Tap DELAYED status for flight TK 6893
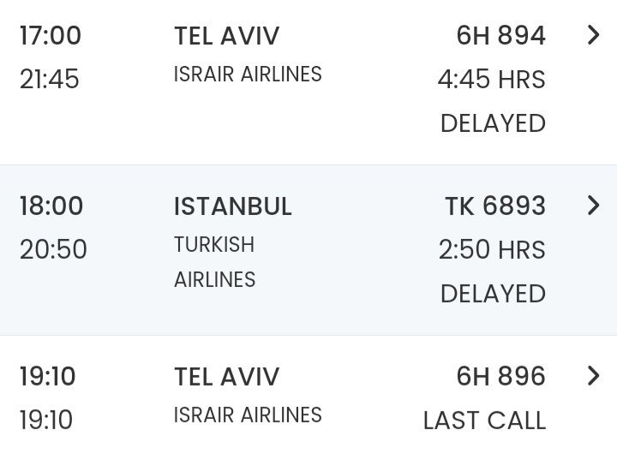617x460 pixels. point(493,294)
